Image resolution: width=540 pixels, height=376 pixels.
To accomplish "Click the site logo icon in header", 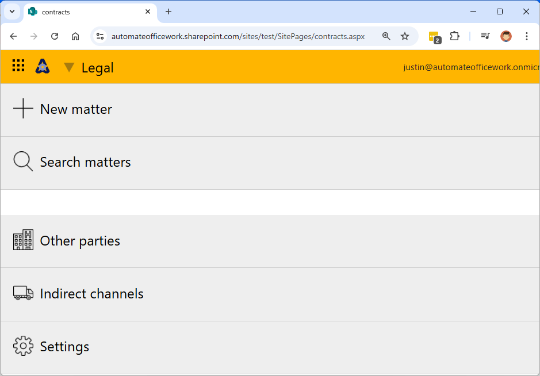I will pos(43,67).
